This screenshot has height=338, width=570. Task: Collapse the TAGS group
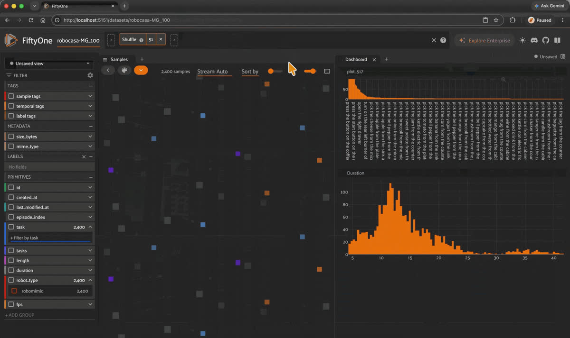click(x=91, y=86)
